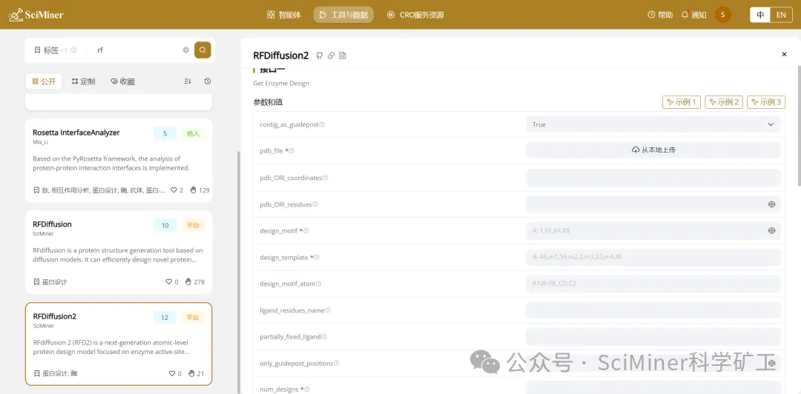The height and width of the screenshot is (394, 801).
Task: Open the user avatar 'S'
Action: coord(723,15)
